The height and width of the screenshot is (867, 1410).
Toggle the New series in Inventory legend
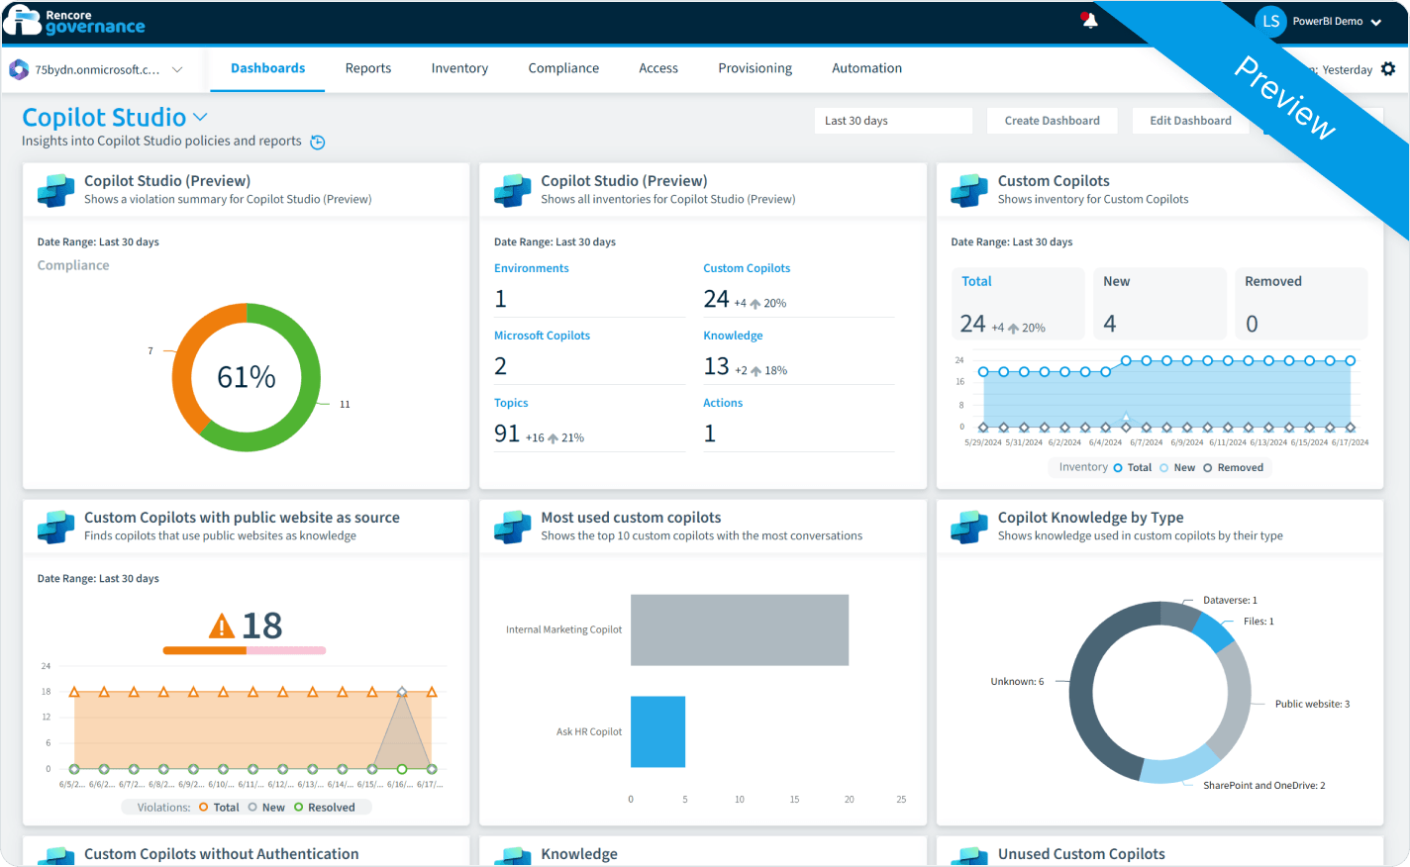[x=1177, y=468]
